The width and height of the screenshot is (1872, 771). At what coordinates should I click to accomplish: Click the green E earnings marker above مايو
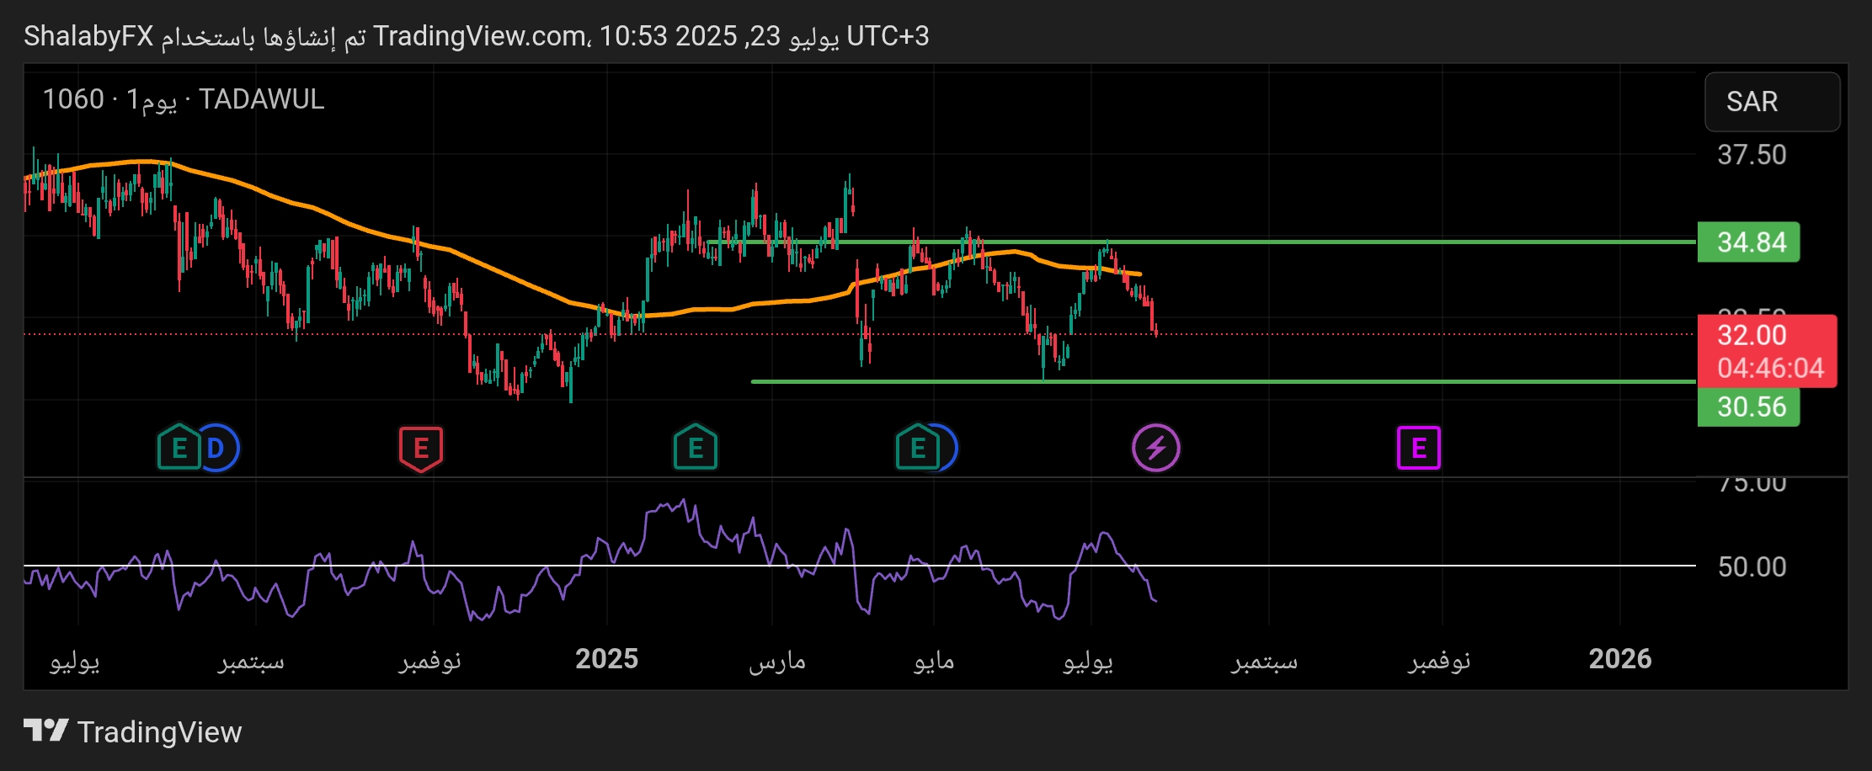(x=918, y=448)
